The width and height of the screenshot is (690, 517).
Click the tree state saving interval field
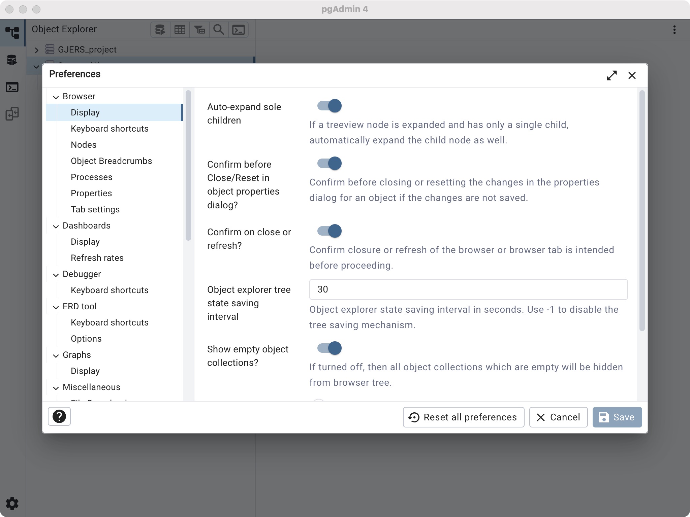click(x=468, y=289)
